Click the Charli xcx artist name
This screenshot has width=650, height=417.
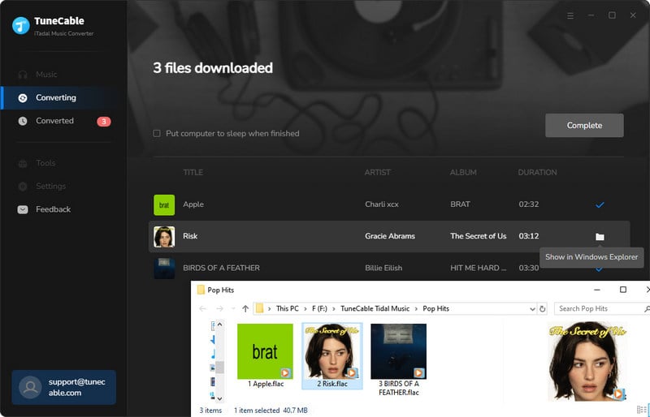tap(382, 204)
